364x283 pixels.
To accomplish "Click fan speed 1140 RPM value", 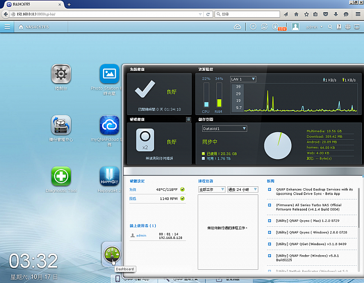I will 169,198.
